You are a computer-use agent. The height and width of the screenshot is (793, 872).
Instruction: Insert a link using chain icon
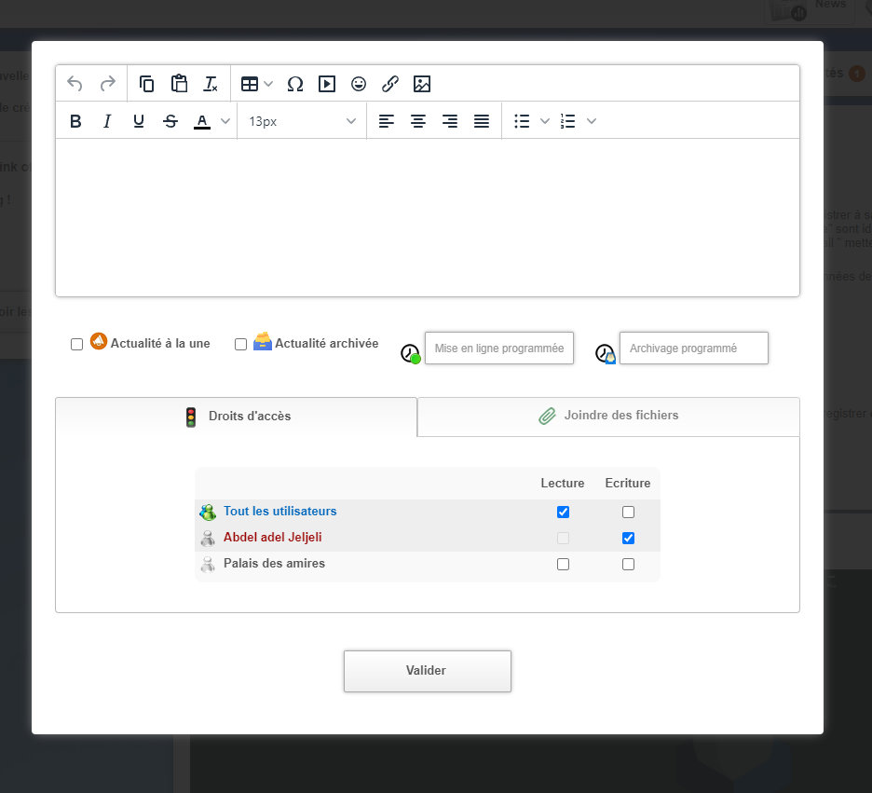(390, 84)
